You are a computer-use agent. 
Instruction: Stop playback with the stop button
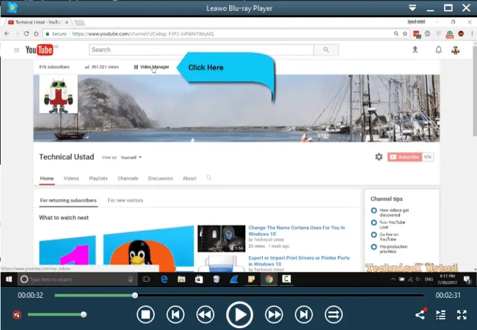coord(145,314)
